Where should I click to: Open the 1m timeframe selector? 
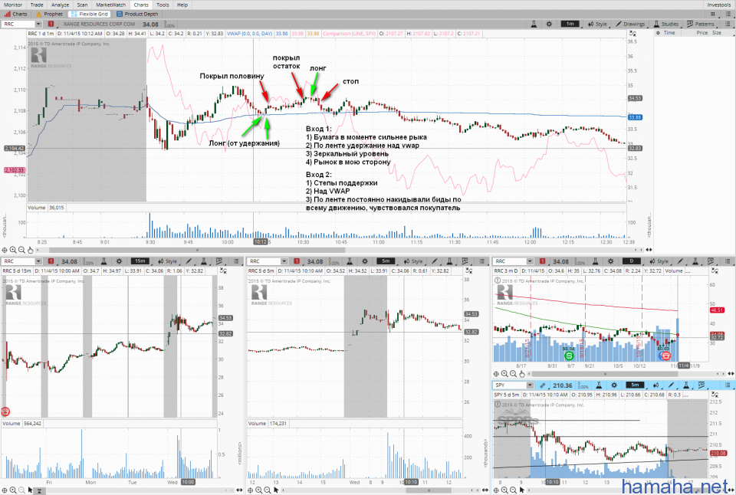coord(570,24)
